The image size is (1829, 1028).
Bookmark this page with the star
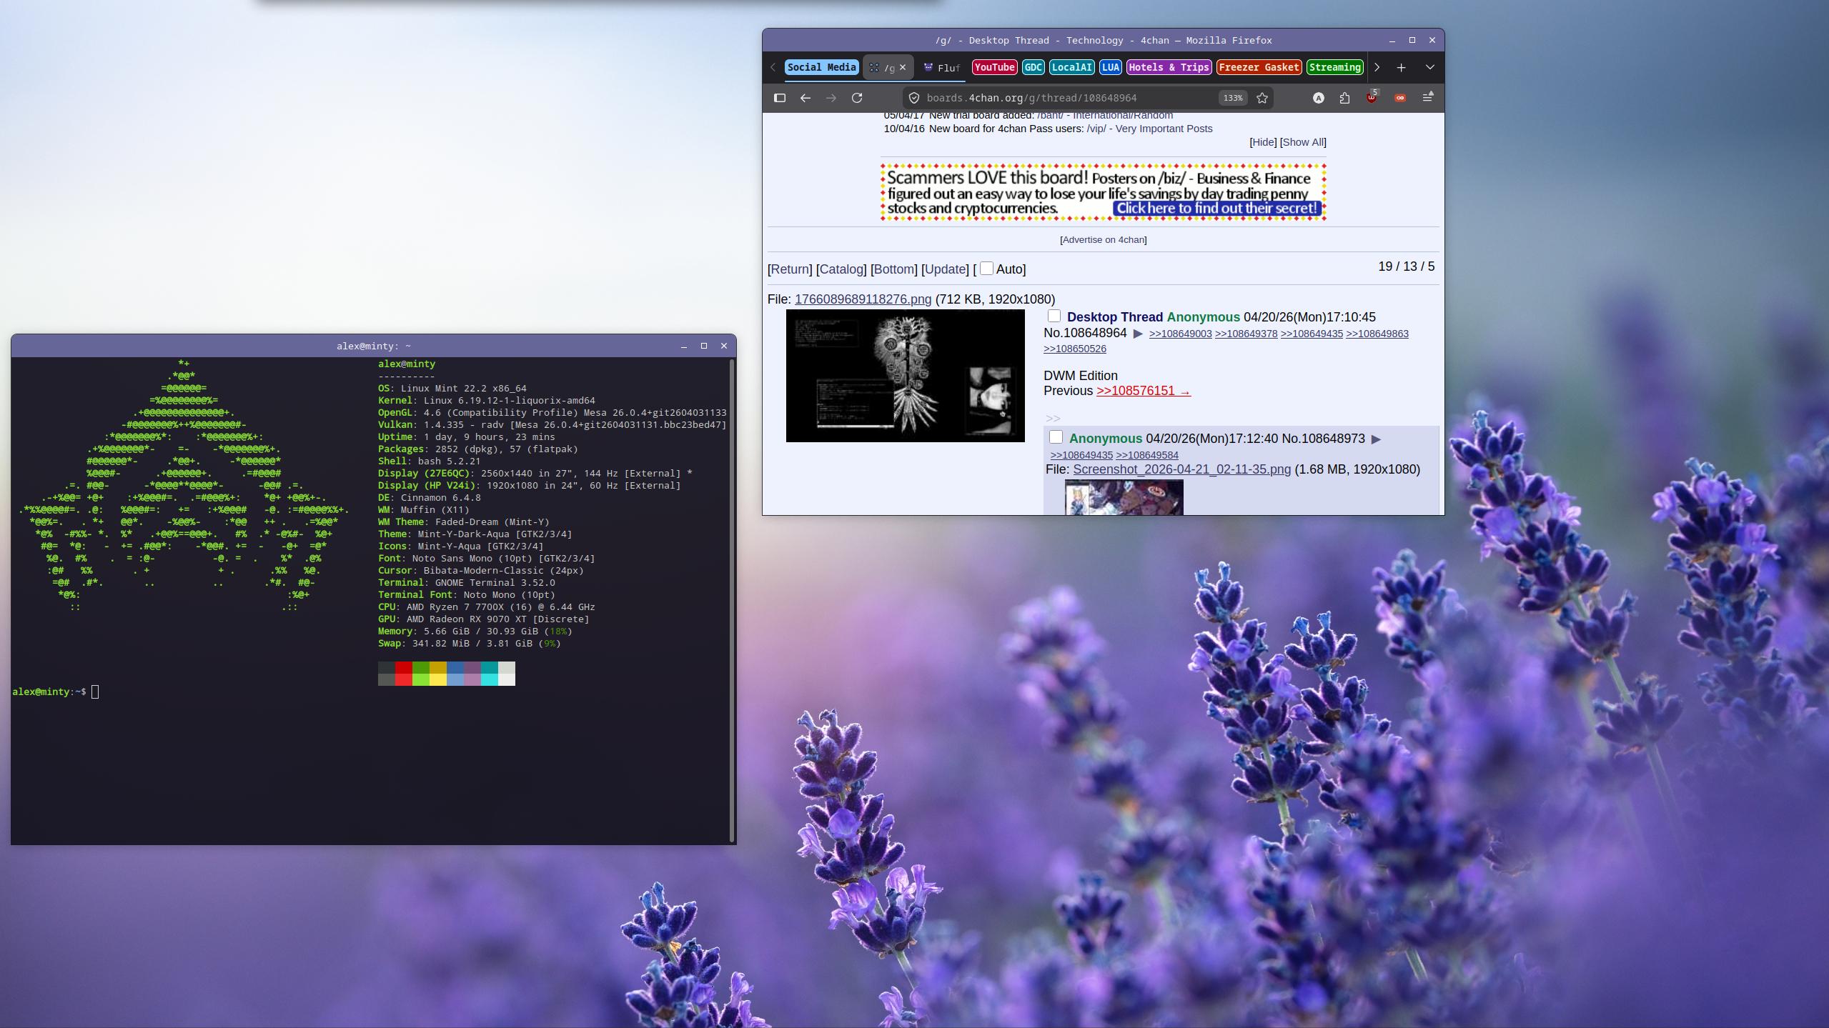(1262, 98)
